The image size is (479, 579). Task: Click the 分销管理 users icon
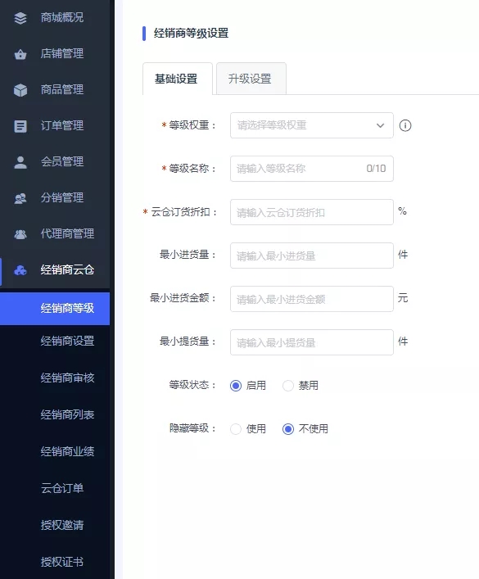point(20,198)
